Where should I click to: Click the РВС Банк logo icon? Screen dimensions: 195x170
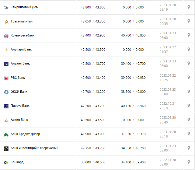(x=6, y=78)
